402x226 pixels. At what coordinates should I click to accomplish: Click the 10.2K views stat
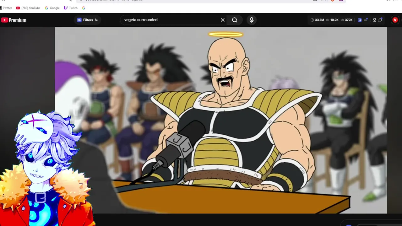(x=332, y=20)
